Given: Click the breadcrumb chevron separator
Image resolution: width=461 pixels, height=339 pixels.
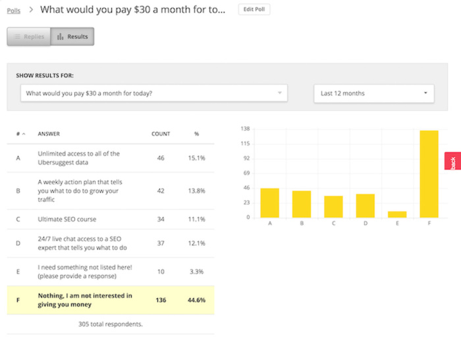Looking at the screenshot, I should (31, 11).
